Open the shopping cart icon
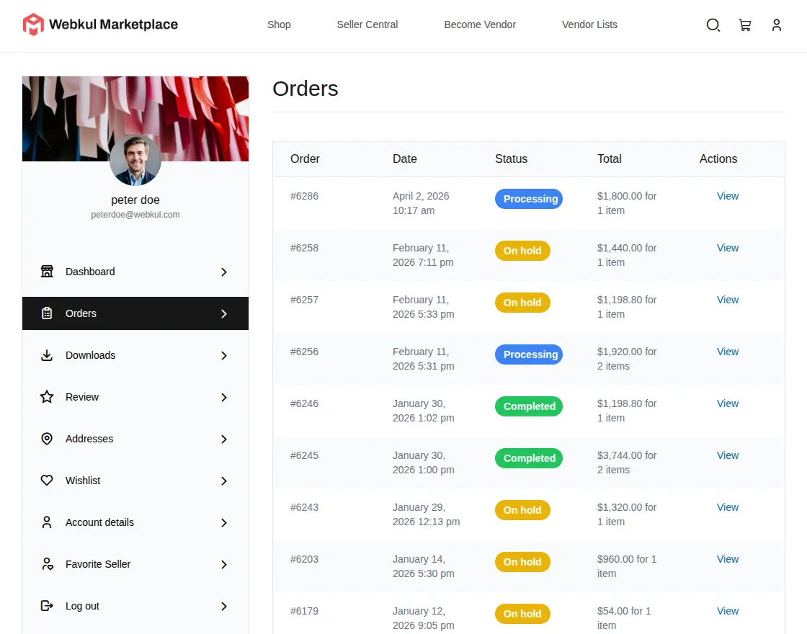This screenshot has width=807, height=634. pyautogui.click(x=745, y=24)
